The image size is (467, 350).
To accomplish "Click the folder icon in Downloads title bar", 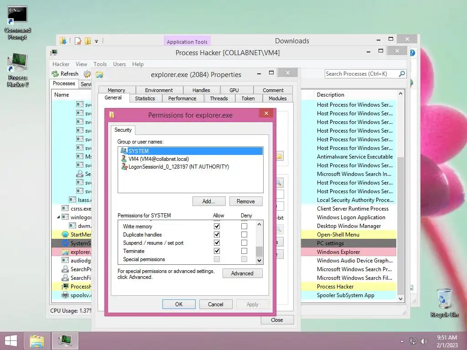I will (63, 41).
